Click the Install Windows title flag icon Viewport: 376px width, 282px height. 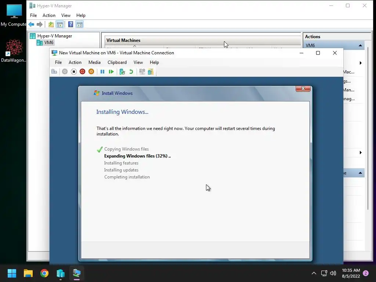pos(97,93)
